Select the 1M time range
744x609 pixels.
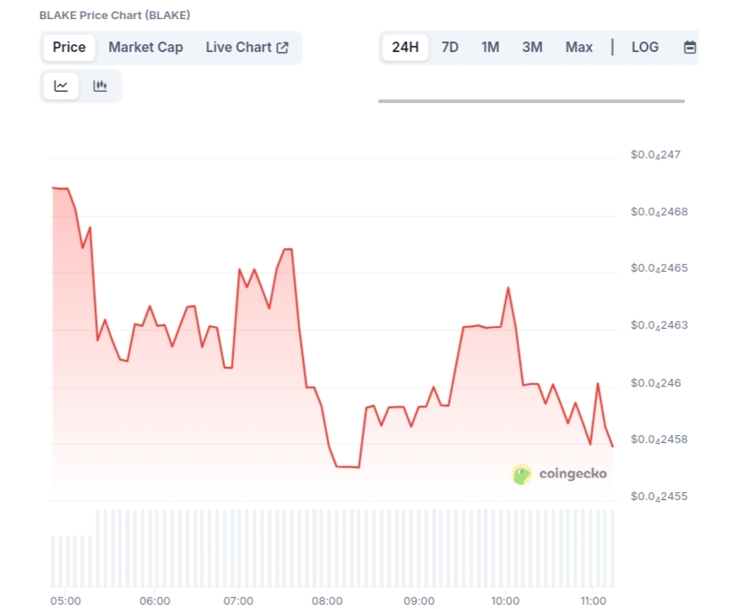pyautogui.click(x=491, y=47)
